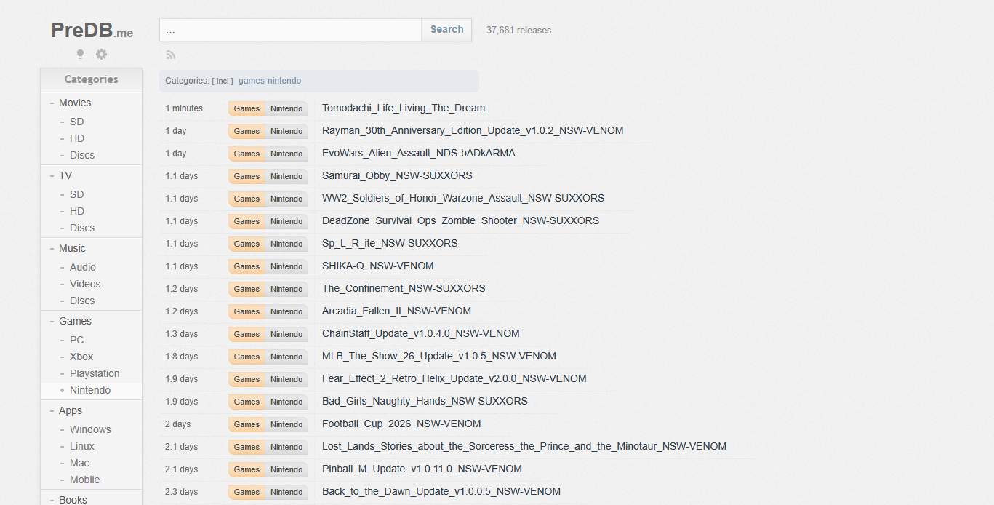Open Fear Effect 2 Retro Helix release
This screenshot has height=505, width=994.
click(454, 379)
